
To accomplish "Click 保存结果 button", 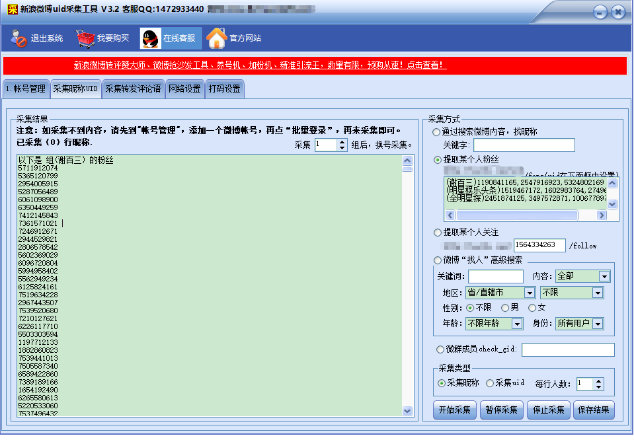I will tap(594, 410).
